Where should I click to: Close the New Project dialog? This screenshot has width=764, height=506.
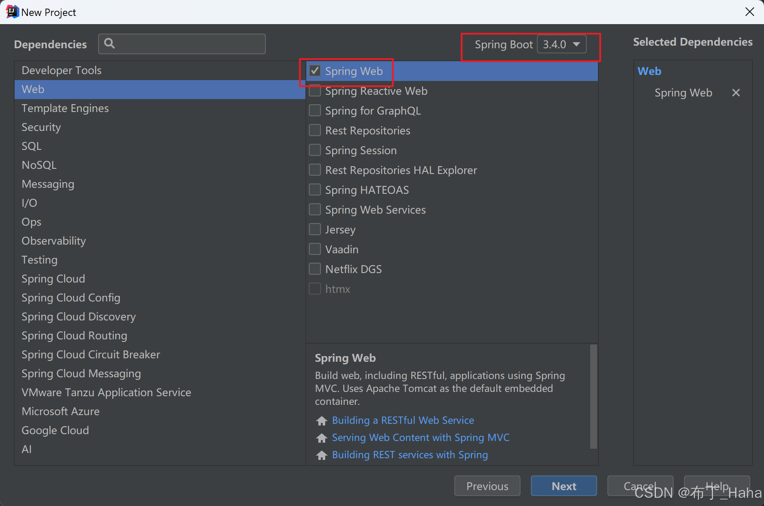pyautogui.click(x=750, y=12)
